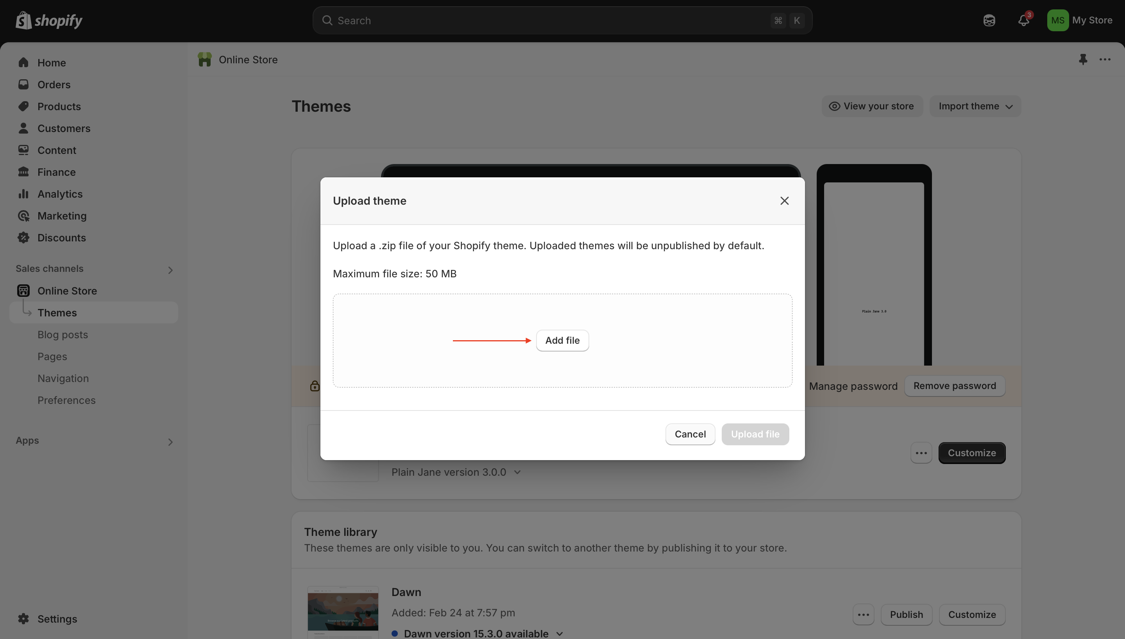Viewport: 1125px width, 639px height.
Task: Click the MS account avatar
Action: 1057,20
